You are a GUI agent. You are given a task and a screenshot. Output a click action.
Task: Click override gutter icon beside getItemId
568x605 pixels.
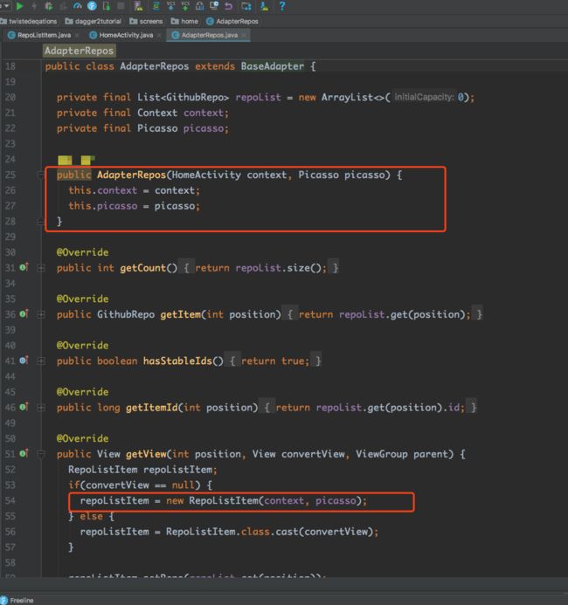[x=24, y=407]
